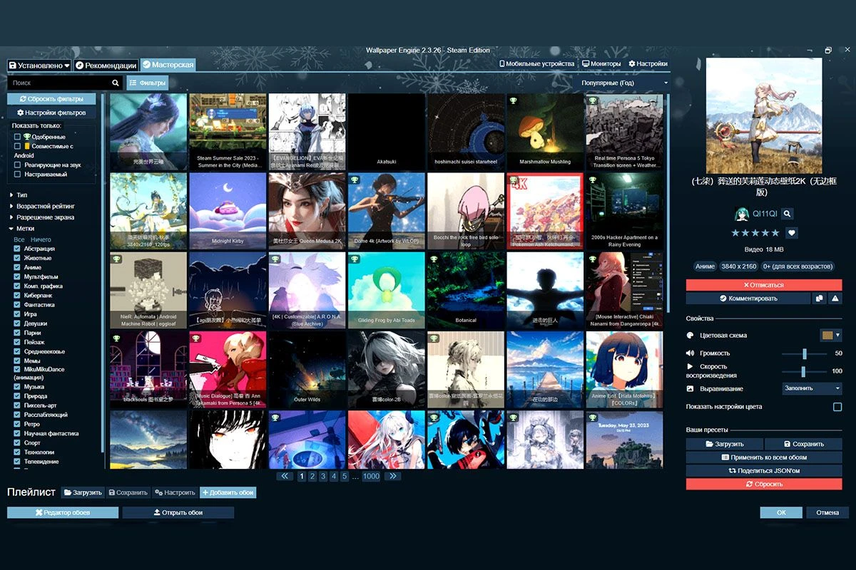Viewport: 856px width, 570px height.
Task: Open Мониторы settings in the top bar
Action: pyautogui.click(x=601, y=63)
